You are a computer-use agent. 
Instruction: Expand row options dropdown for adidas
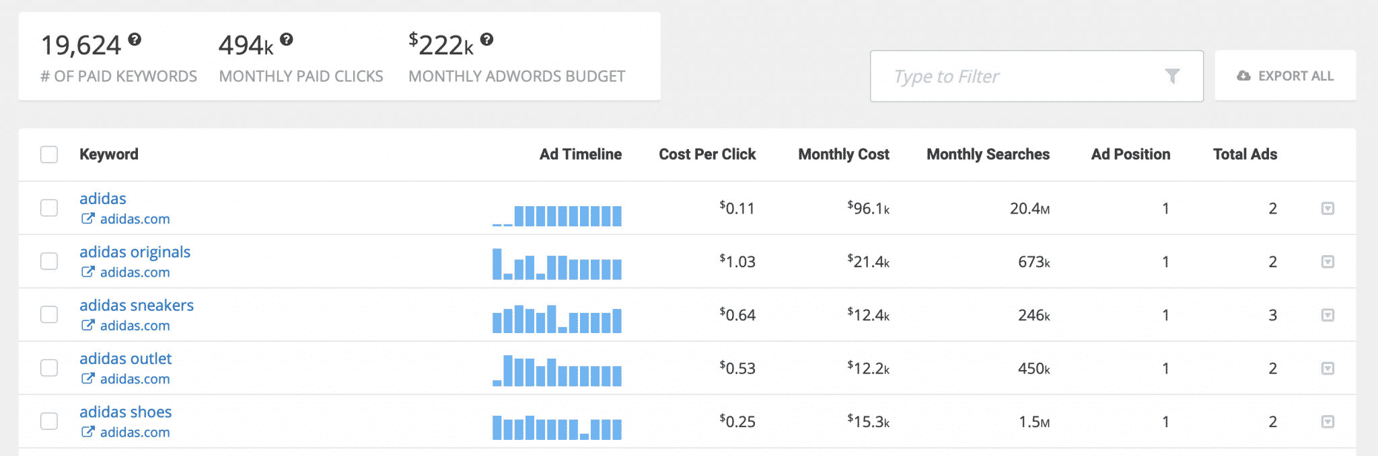[x=1328, y=208]
